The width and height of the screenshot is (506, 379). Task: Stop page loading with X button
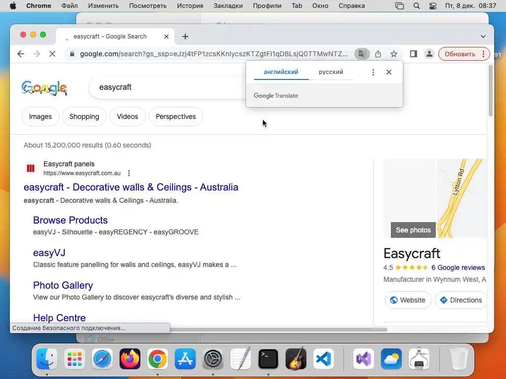(52, 54)
